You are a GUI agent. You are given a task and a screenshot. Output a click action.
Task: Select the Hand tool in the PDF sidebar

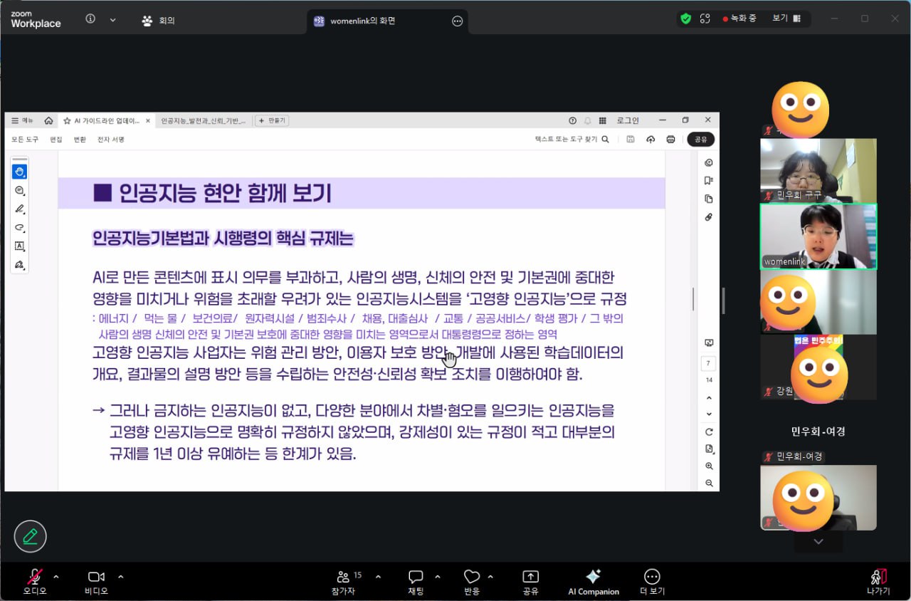pyautogui.click(x=19, y=170)
